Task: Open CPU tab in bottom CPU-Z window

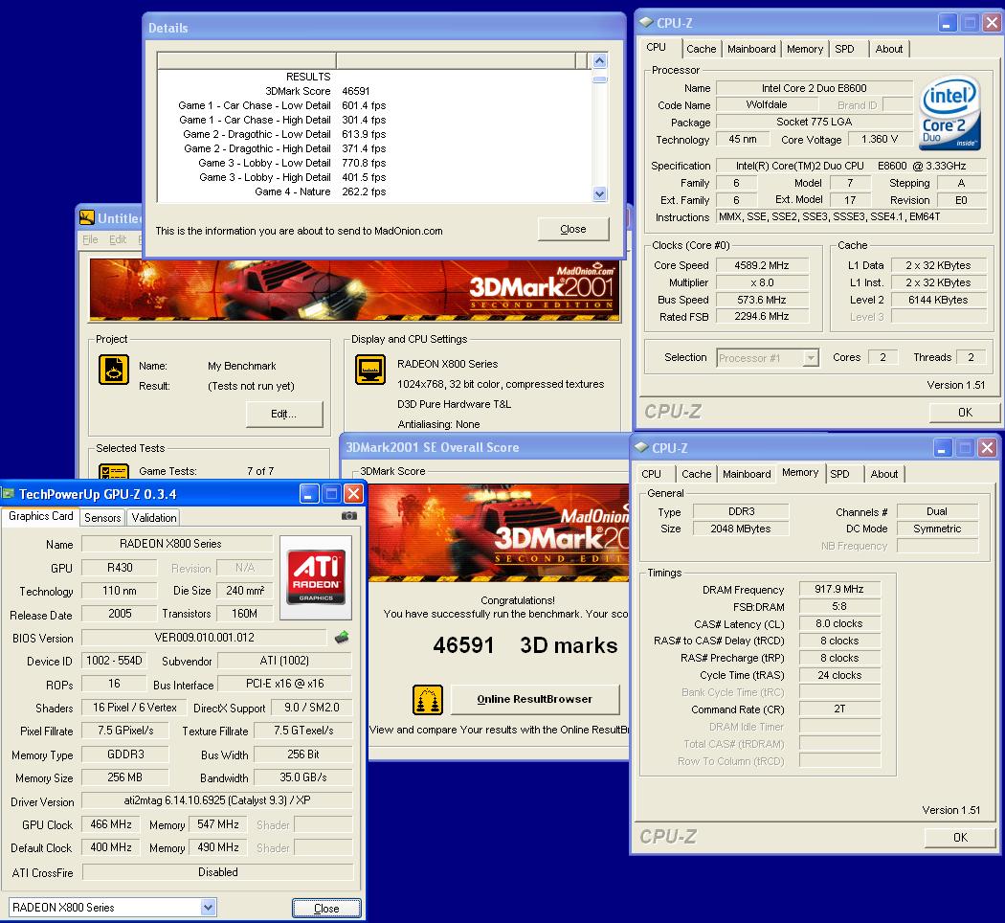Action: coord(651,474)
